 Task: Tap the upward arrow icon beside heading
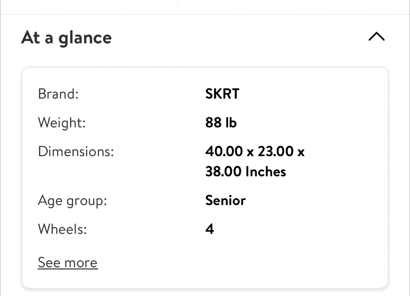pyautogui.click(x=376, y=37)
